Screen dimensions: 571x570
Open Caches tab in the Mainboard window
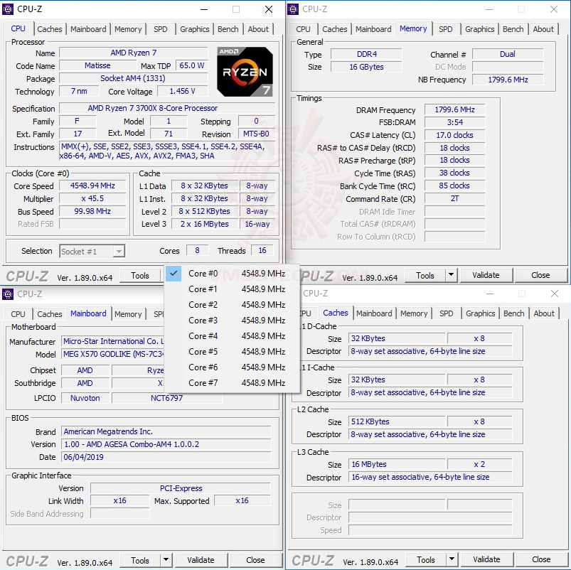point(50,314)
